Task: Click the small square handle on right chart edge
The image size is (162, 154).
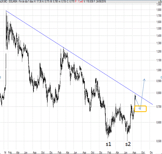Action: pos(161,77)
